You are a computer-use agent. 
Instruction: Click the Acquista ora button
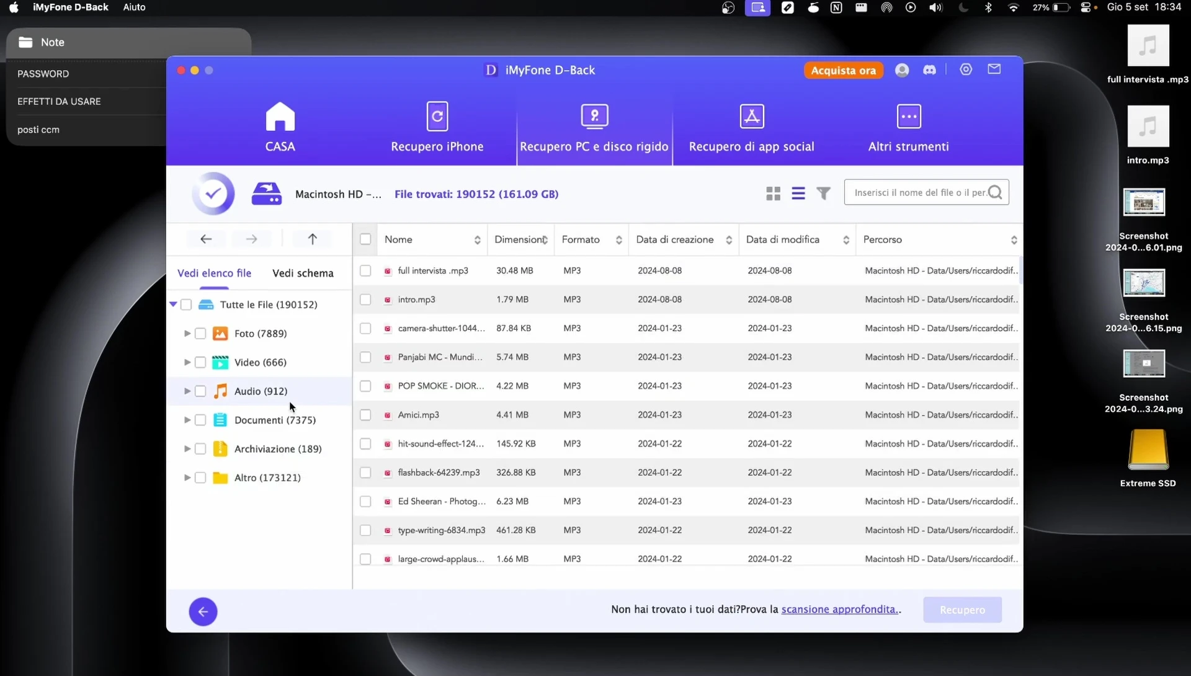(843, 70)
